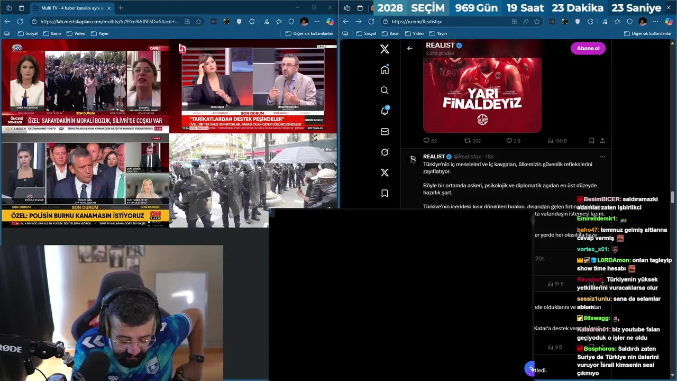Screen dimensions: 677x381
Task: Close the Multi TV tab
Action: point(108,8)
